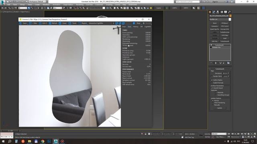Open the Hierarchy command panel tab
Screen dimensions: 257x144
pyautogui.click(x=218, y=12)
